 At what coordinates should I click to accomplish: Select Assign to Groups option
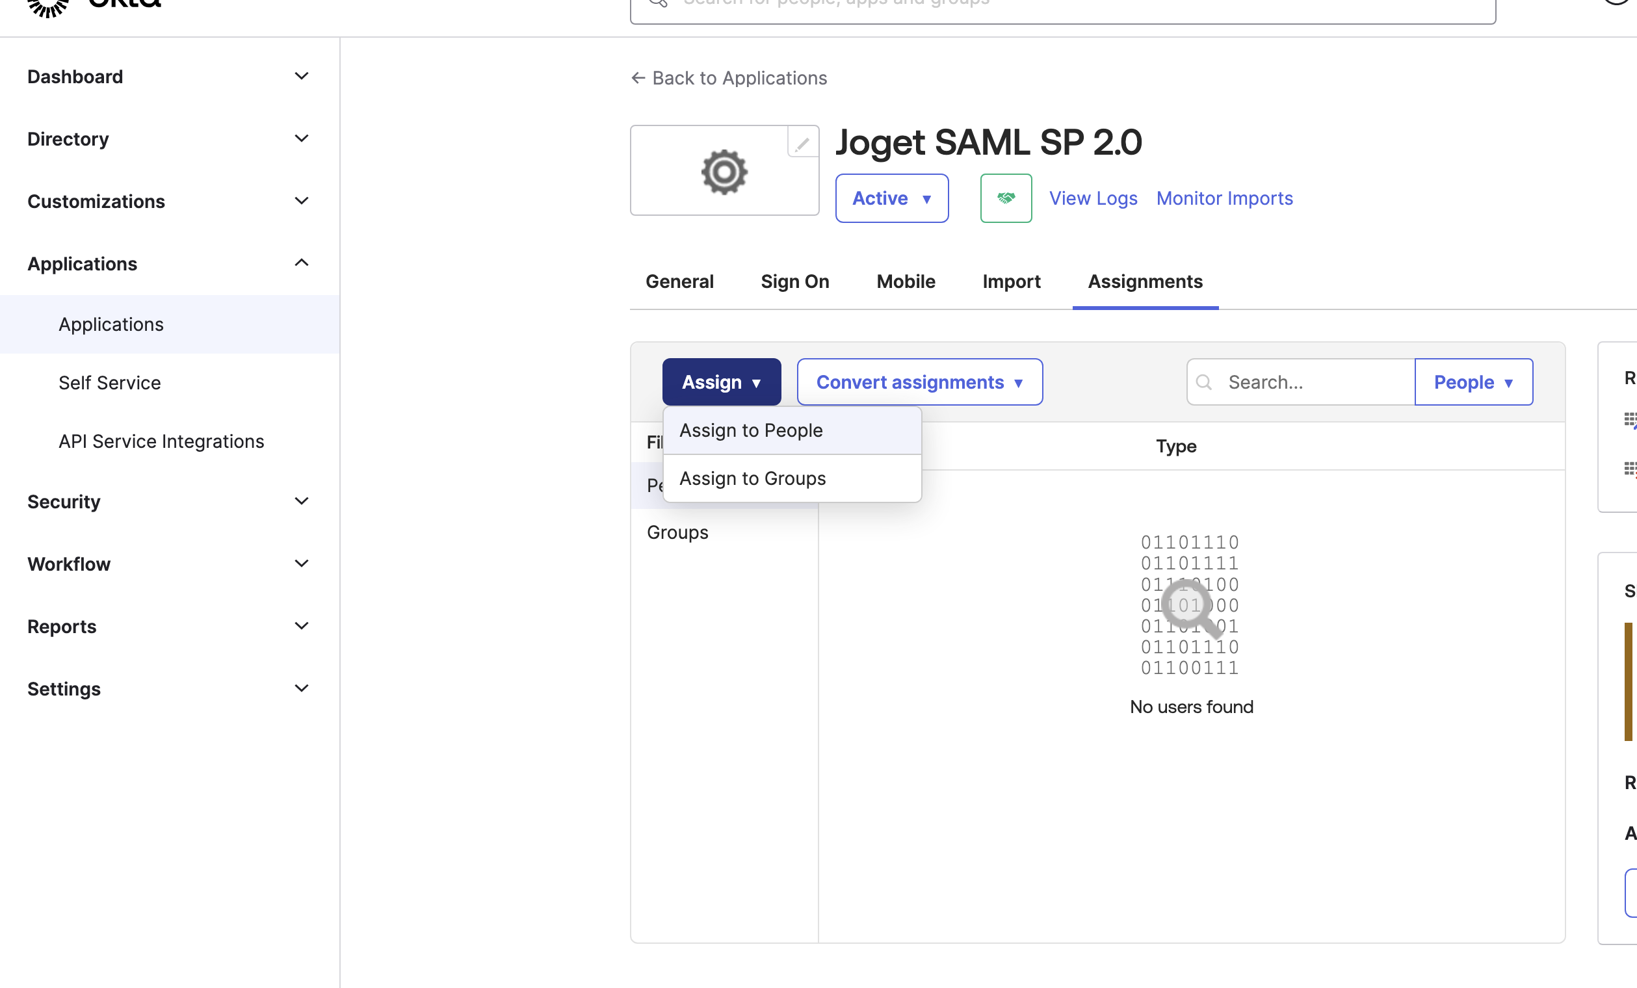tap(752, 478)
